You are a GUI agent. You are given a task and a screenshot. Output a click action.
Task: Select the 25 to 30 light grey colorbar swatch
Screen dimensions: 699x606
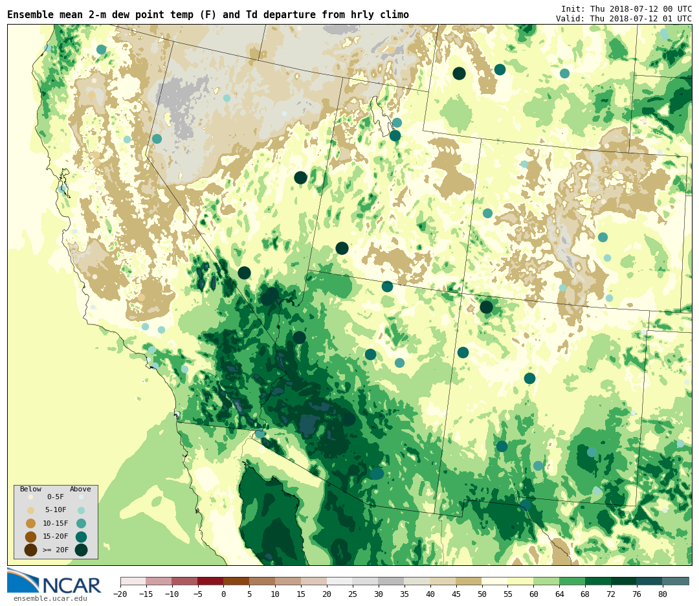(x=366, y=581)
